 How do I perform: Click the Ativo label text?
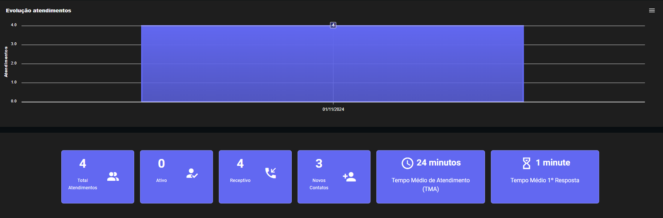pyautogui.click(x=161, y=180)
